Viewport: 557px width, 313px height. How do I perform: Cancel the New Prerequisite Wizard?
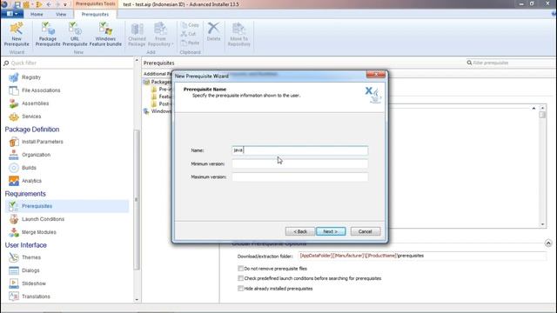[x=366, y=231]
